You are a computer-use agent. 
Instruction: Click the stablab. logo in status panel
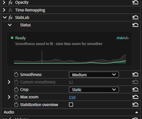tap(123, 38)
